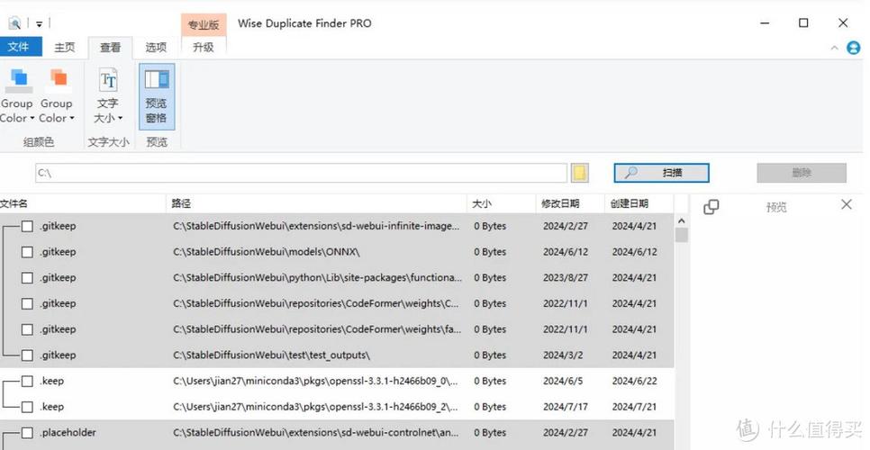Check .gitkeep in sd-webui-infinite-image path
Image resolution: width=870 pixels, height=450 pixels.
(27, 226)
